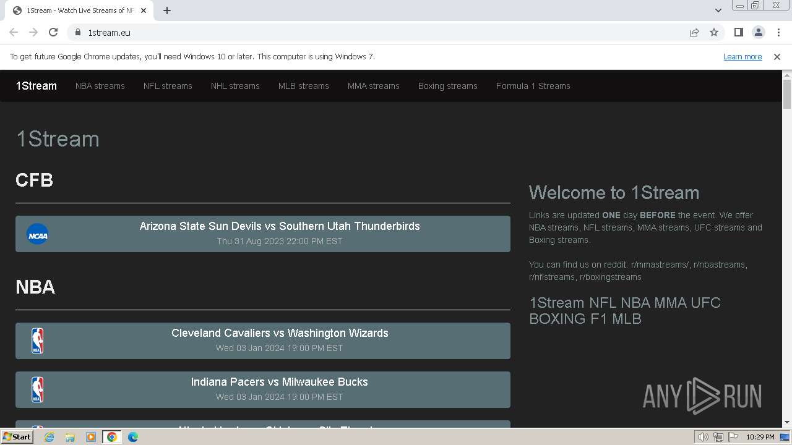The height and width of the screenshot is (445, 792).
Task: Close the 1Stream browser tab
Action: [143, 11]
